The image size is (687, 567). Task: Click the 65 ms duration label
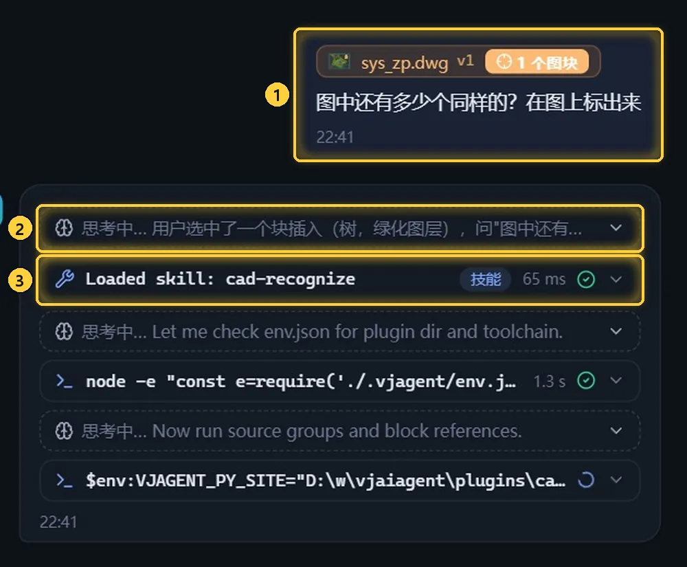pos(543,279)
